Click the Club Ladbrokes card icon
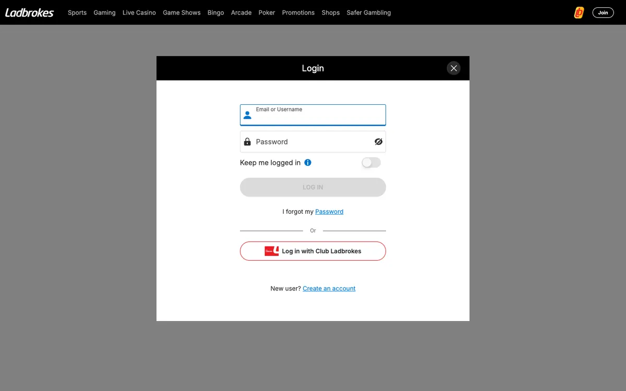The width and height of the screenshot is (626, 391). [x=272, y=251]
